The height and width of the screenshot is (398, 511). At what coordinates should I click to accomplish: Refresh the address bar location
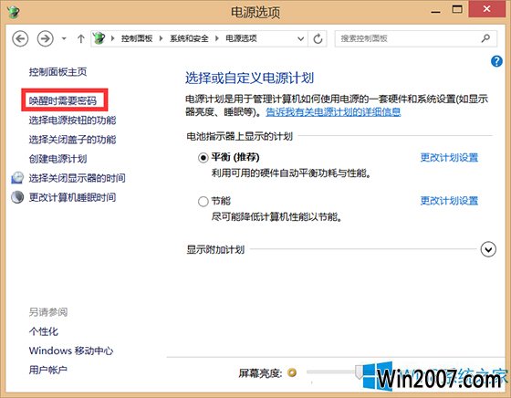(318, 38)
